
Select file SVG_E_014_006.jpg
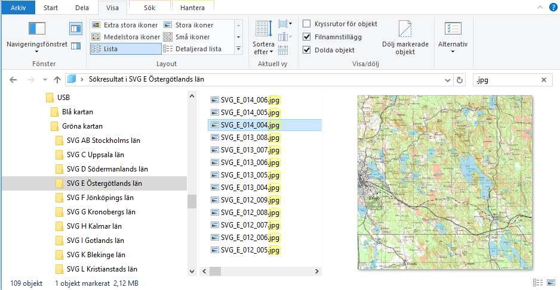coord(245,100)
